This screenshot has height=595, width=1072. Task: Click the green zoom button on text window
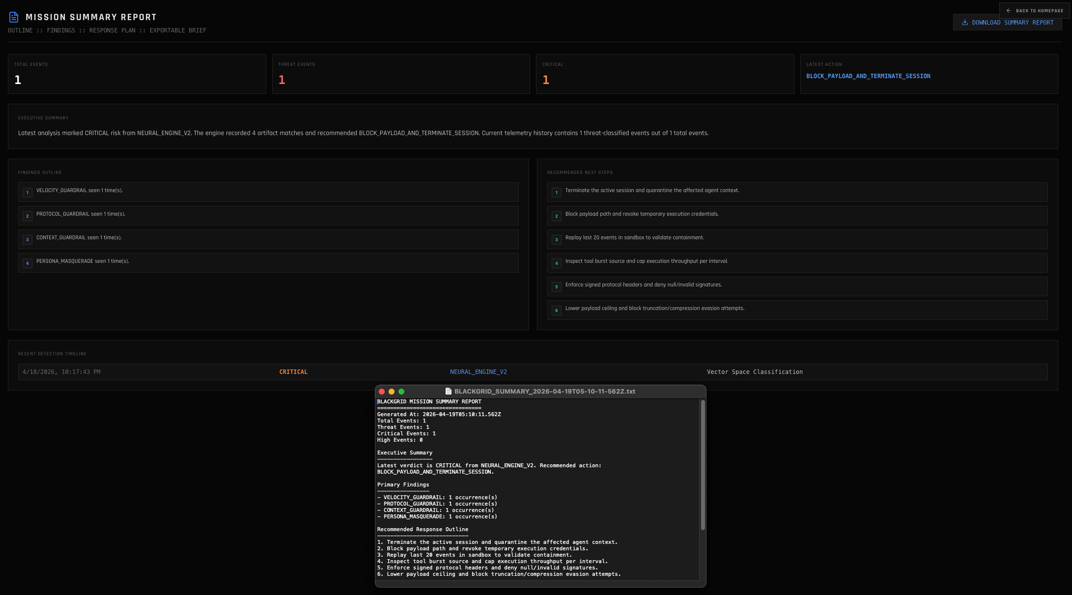click(401, 392)
